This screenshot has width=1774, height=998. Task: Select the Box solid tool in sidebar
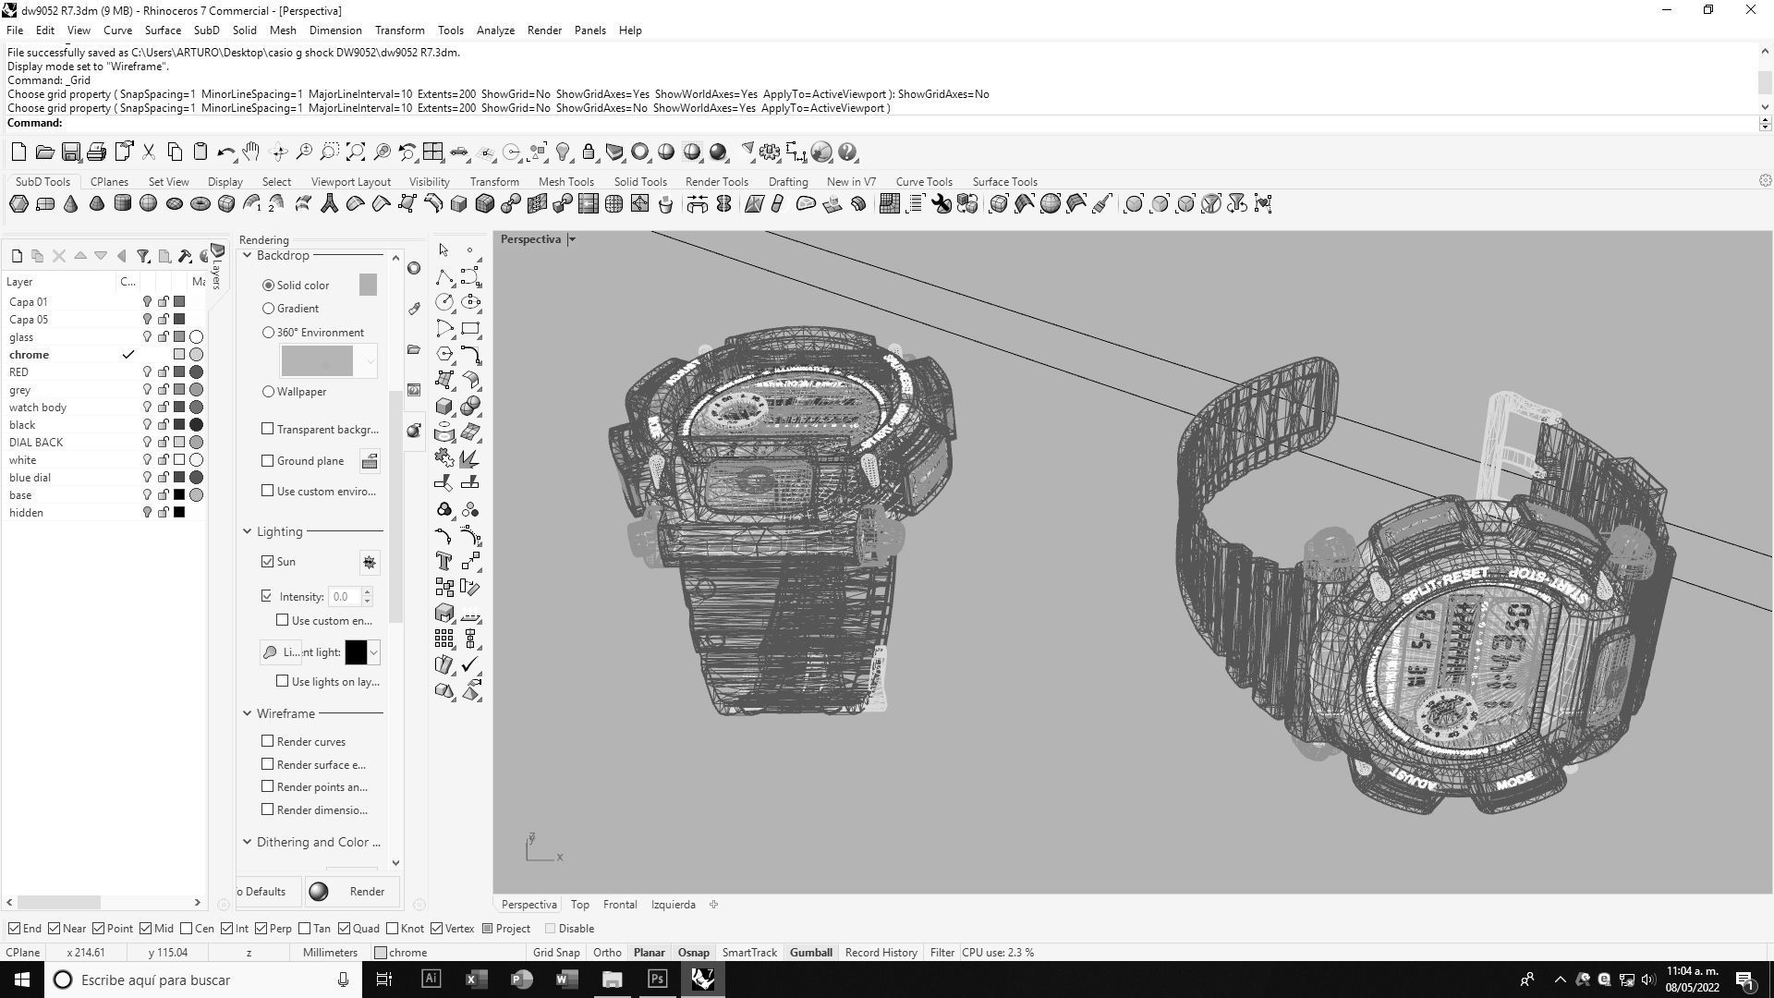(444, 407)
